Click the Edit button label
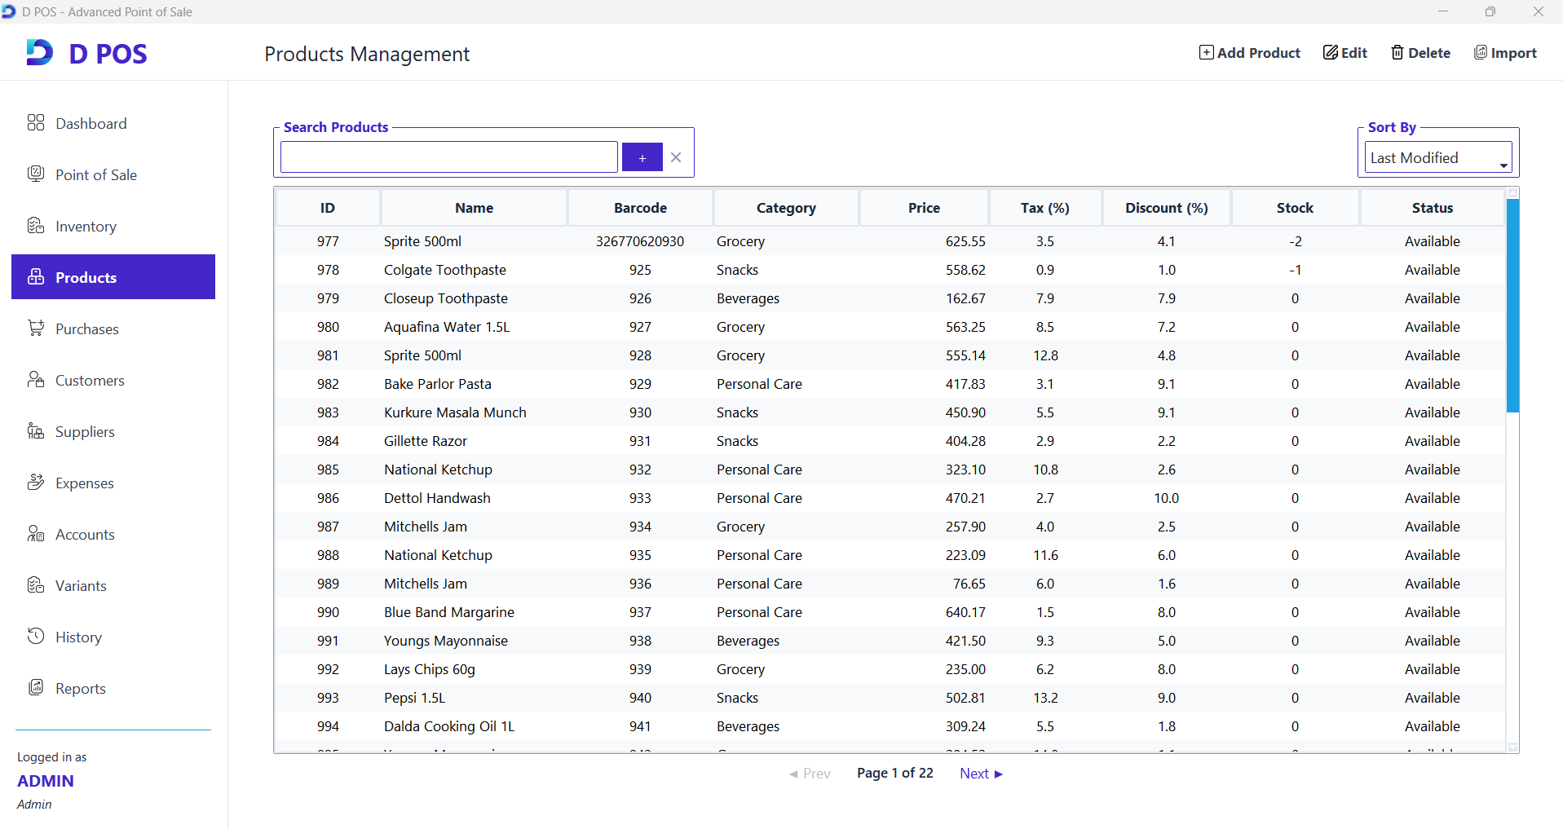Viewport: 1563px width, 829px height. (x=1354, y=53)
